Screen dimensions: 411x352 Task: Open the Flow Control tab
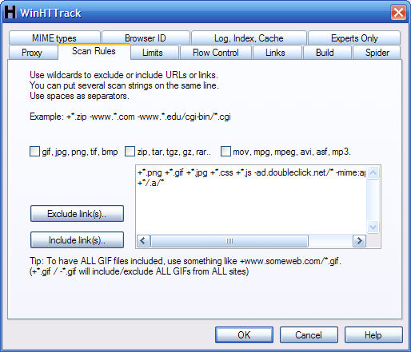[x=216, y=53]
